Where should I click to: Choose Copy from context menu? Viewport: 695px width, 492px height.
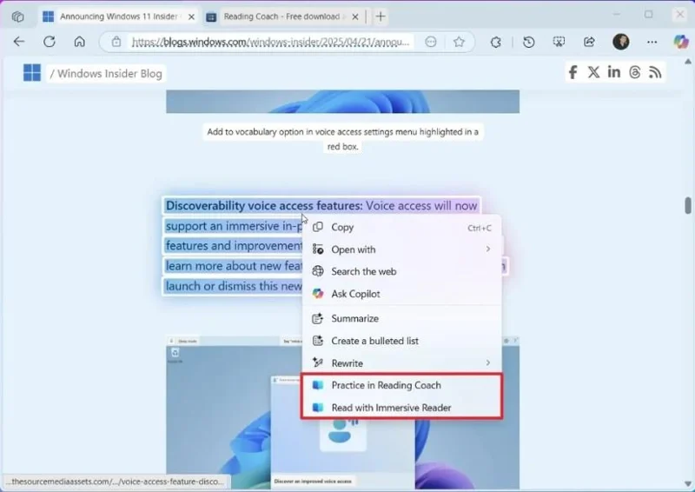[402, 228]
